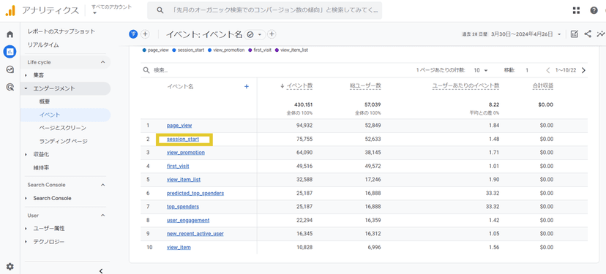This screenshot has height=274, width=606.
Task: Click the edit comparison customize report icon
Action: point(575,34)
